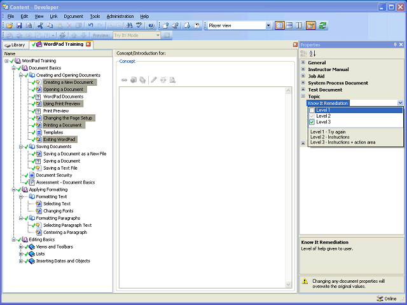Open the View menu
407x305 pixels.
point(39,17)
